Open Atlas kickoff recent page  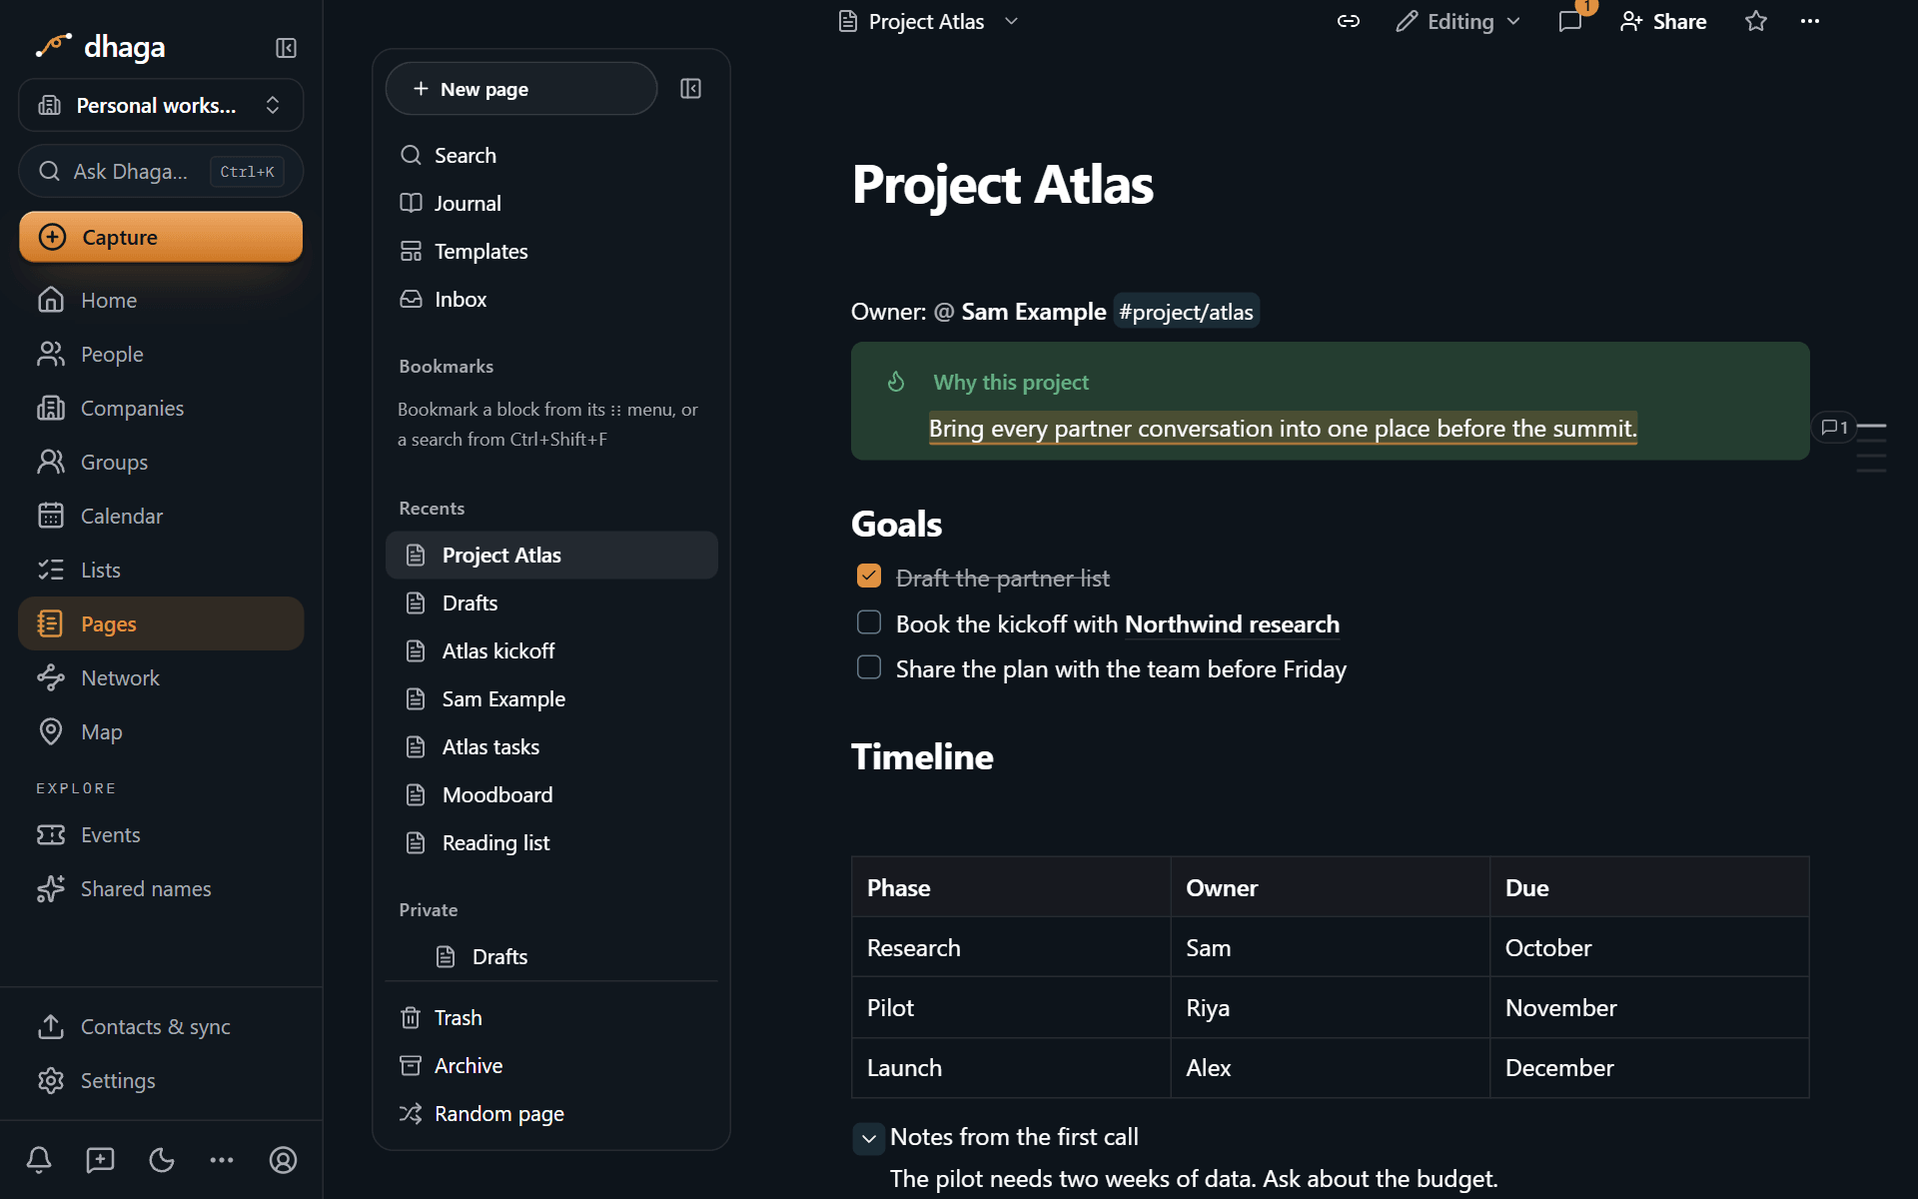click(551, 651)
